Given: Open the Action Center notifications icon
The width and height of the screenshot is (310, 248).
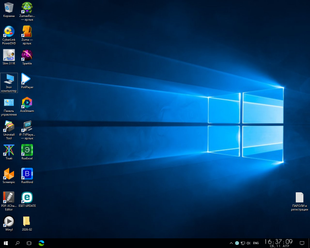Looking at the screenshot, I should pyautogui.click(x=302, y=243).
